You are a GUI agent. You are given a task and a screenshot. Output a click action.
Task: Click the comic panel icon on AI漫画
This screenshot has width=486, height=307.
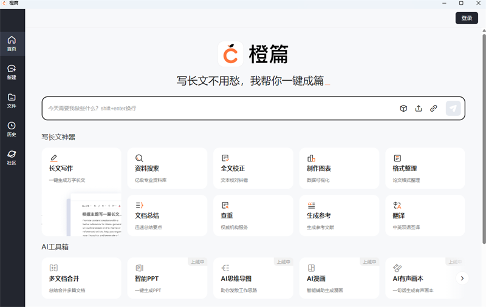click(x=311, y=268)
